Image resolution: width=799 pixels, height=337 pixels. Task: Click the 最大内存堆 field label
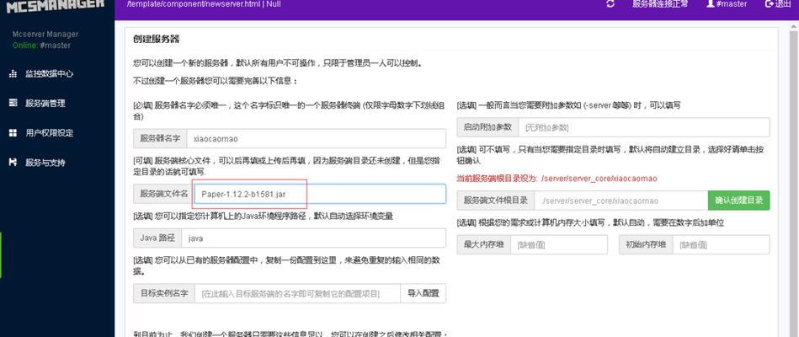[x=483, y=244]
